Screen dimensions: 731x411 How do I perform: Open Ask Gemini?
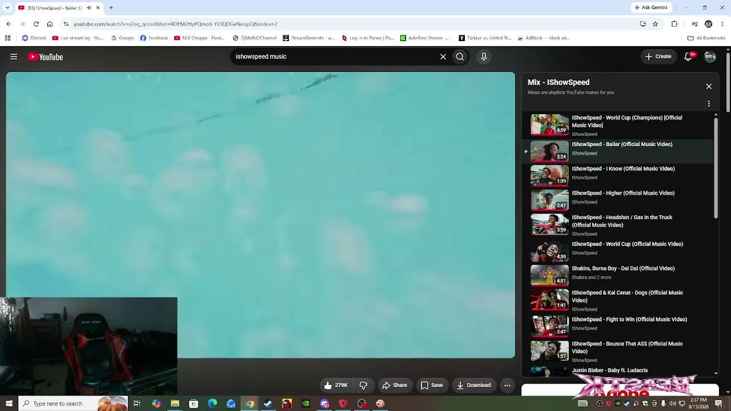pos(652,8)
